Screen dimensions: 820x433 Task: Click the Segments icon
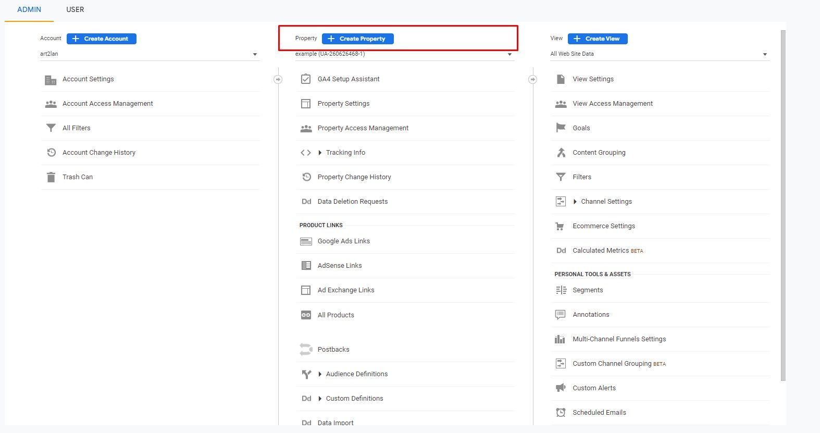(x=561, y=290)
